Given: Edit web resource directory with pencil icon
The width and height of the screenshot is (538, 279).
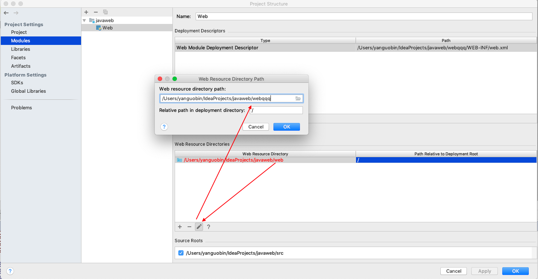Looking at the screenshot, I should click(199, 227).
